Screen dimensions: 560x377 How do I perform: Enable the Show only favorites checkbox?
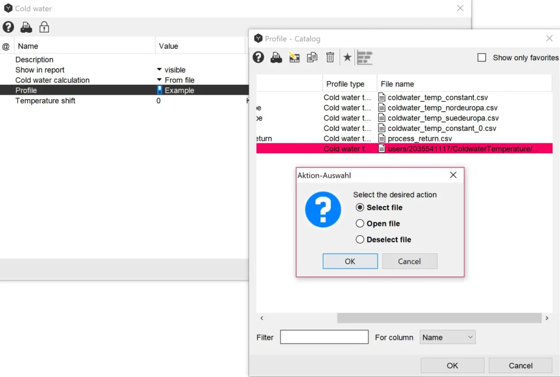482,57
